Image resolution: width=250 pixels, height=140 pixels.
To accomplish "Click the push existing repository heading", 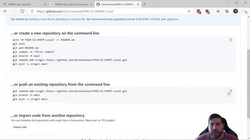I will [x=60, y=84].
